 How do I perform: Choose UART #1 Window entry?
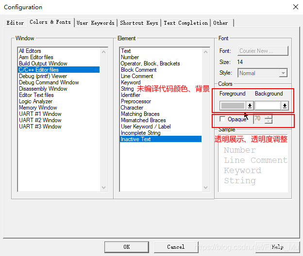click(x=59, y=114)
